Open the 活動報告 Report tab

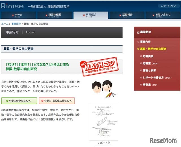[x=127, y=15]
